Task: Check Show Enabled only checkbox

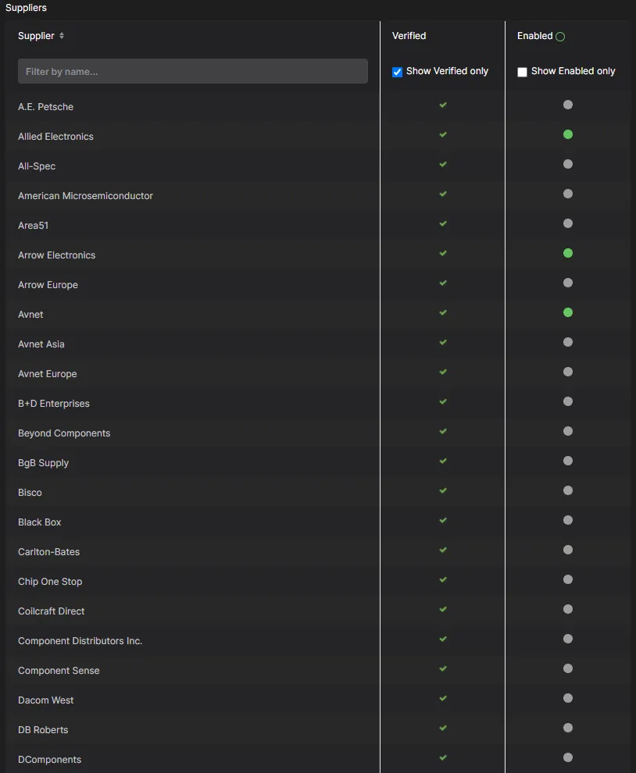Action: [x=522, y=72]
